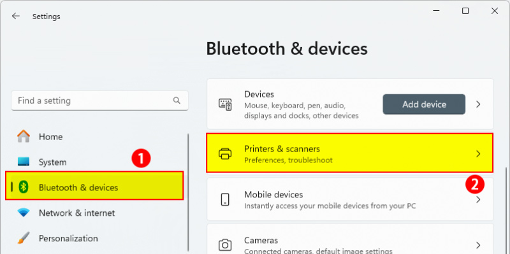510x254 pixels.
Task: Click the Network wifi icon
Action: pyautogui.click(x=24, y=213)
